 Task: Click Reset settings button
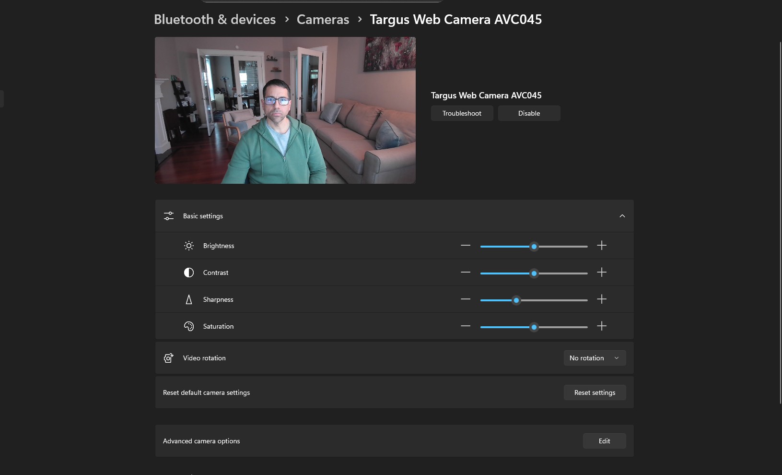(x=595, y=392)
